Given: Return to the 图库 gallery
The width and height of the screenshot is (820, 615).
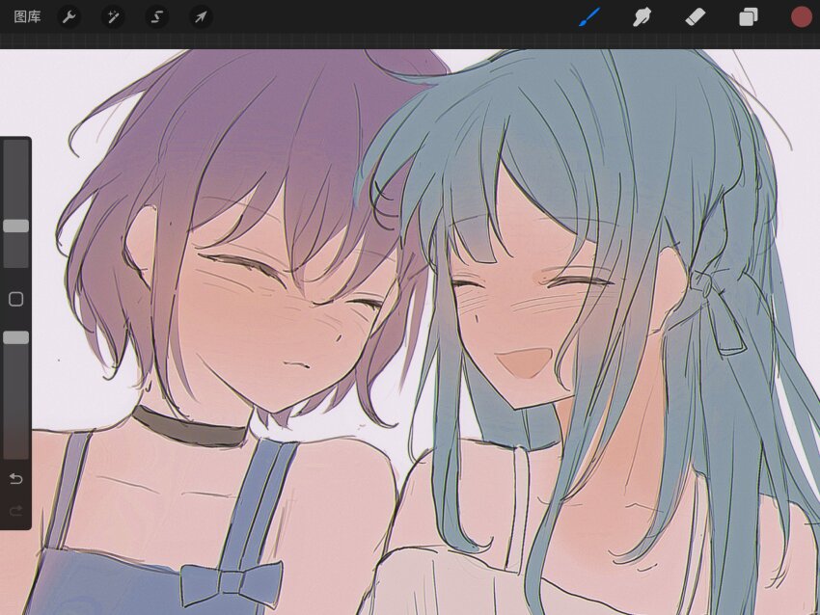Looking at the screenshot, I should (28, 15).
